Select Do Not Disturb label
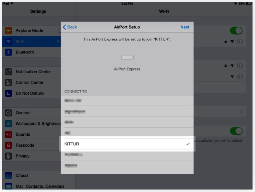 30,93
